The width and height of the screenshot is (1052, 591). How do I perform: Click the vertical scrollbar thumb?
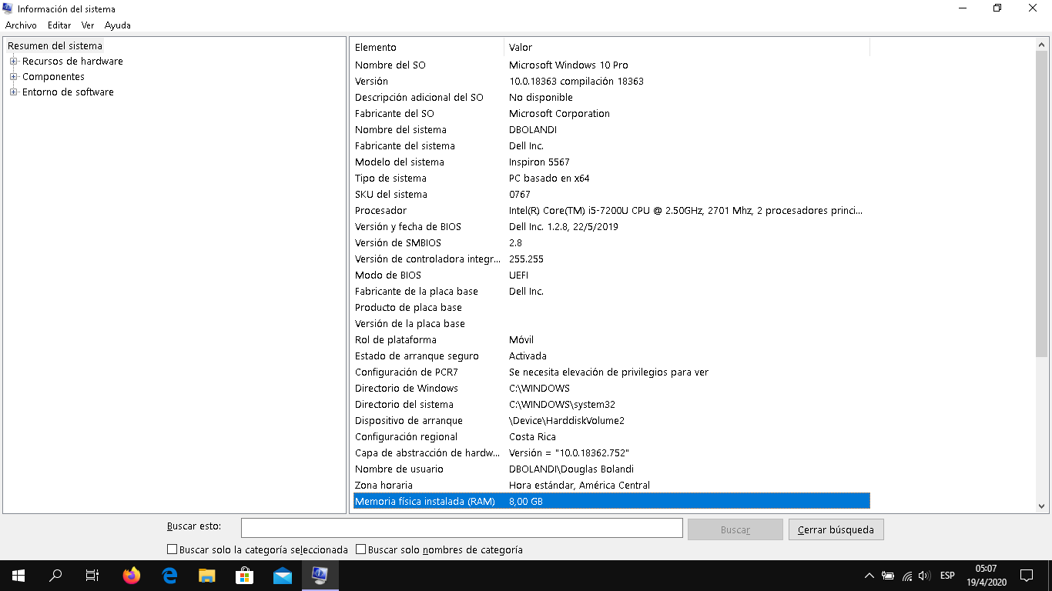[x=1041, y=205]
